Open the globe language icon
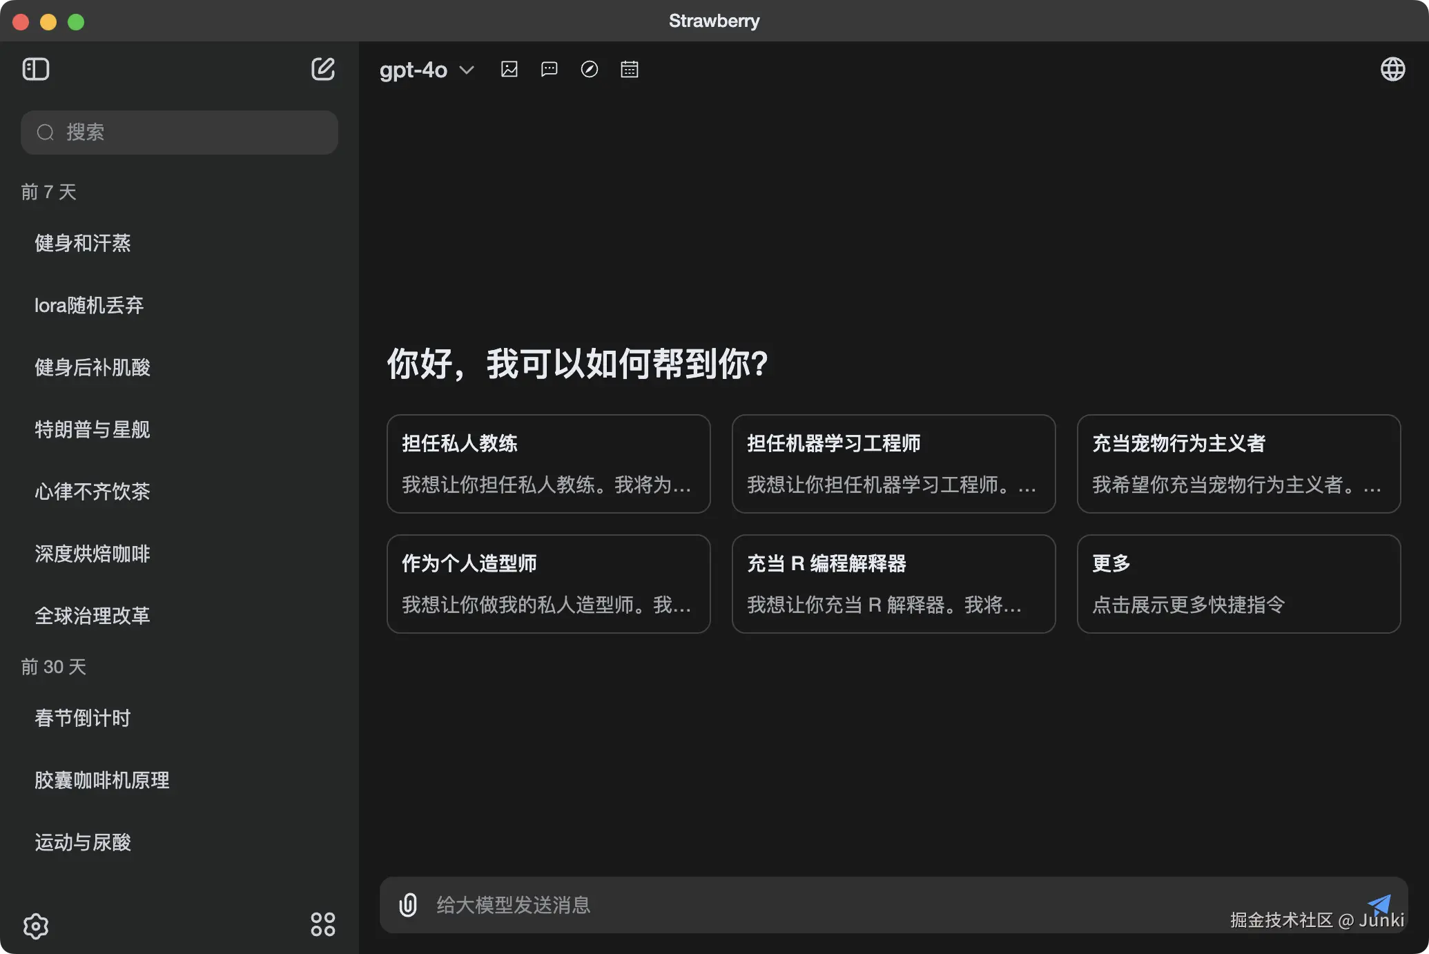 point(1392,69)
